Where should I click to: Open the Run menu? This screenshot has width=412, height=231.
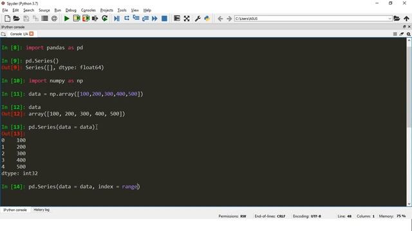click(57, 10)
